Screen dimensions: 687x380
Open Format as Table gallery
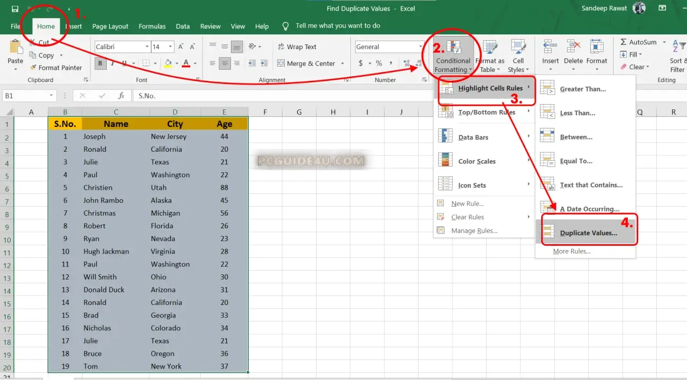pyautogui.click(x=490, y=49)
